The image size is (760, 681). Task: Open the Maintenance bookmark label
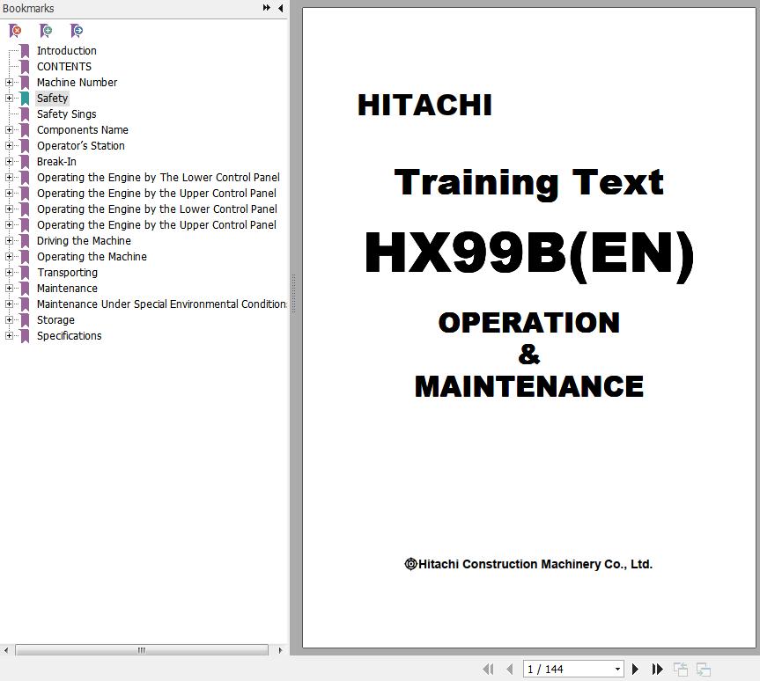pyautogui.click(x=68, y=289)
